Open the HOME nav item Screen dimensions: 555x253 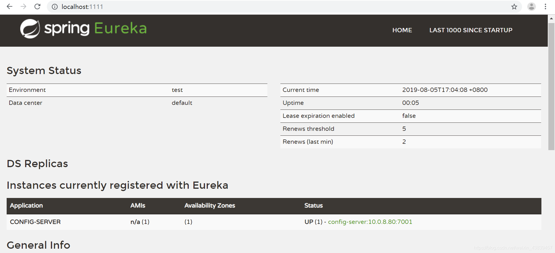pyautogui.click(x=402, y=30)
